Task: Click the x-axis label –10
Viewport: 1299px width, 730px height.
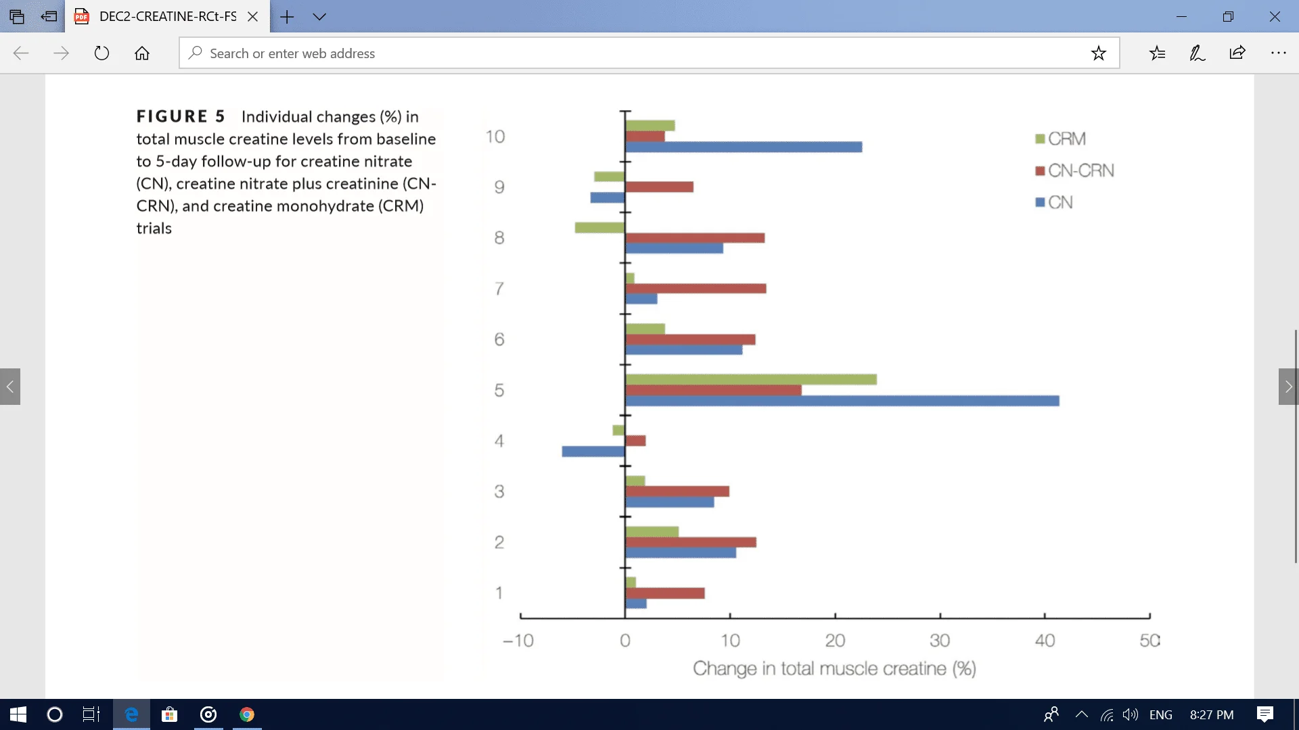Action: point(518,640)
